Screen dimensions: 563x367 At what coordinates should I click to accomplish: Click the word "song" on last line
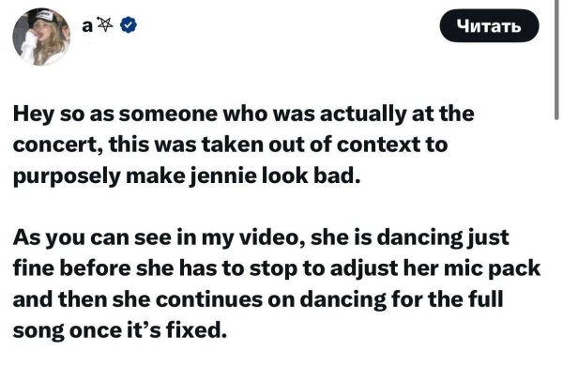pyautogui.click(x=38, y=331)
